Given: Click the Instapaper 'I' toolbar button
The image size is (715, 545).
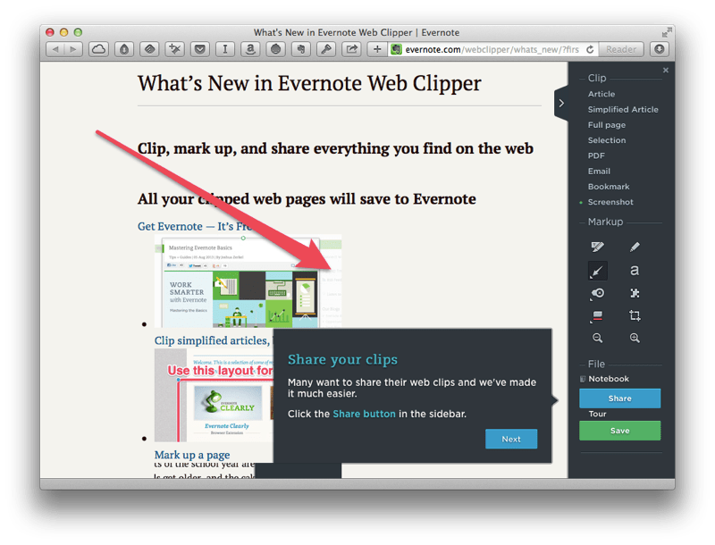Looking at the screenshot, I should pyautogui.click(x=225, y=49).
